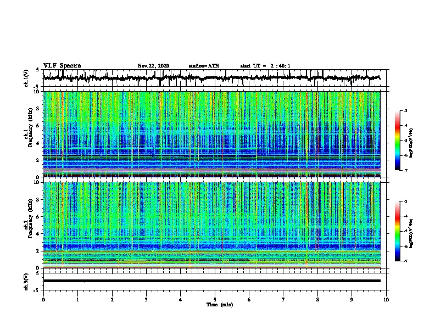
Task: Click the ch.3 flat voltage trace
Action: pyautogui.click(x=211, y=281)
